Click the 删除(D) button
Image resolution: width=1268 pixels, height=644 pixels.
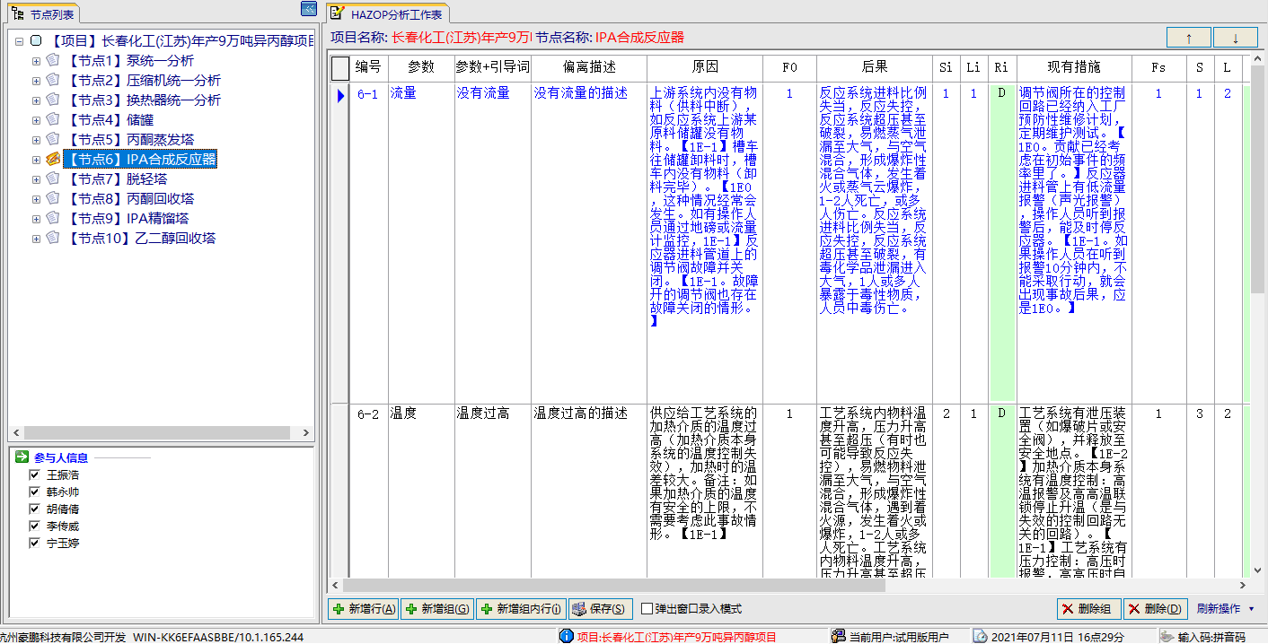click(x=1156, y=609)
